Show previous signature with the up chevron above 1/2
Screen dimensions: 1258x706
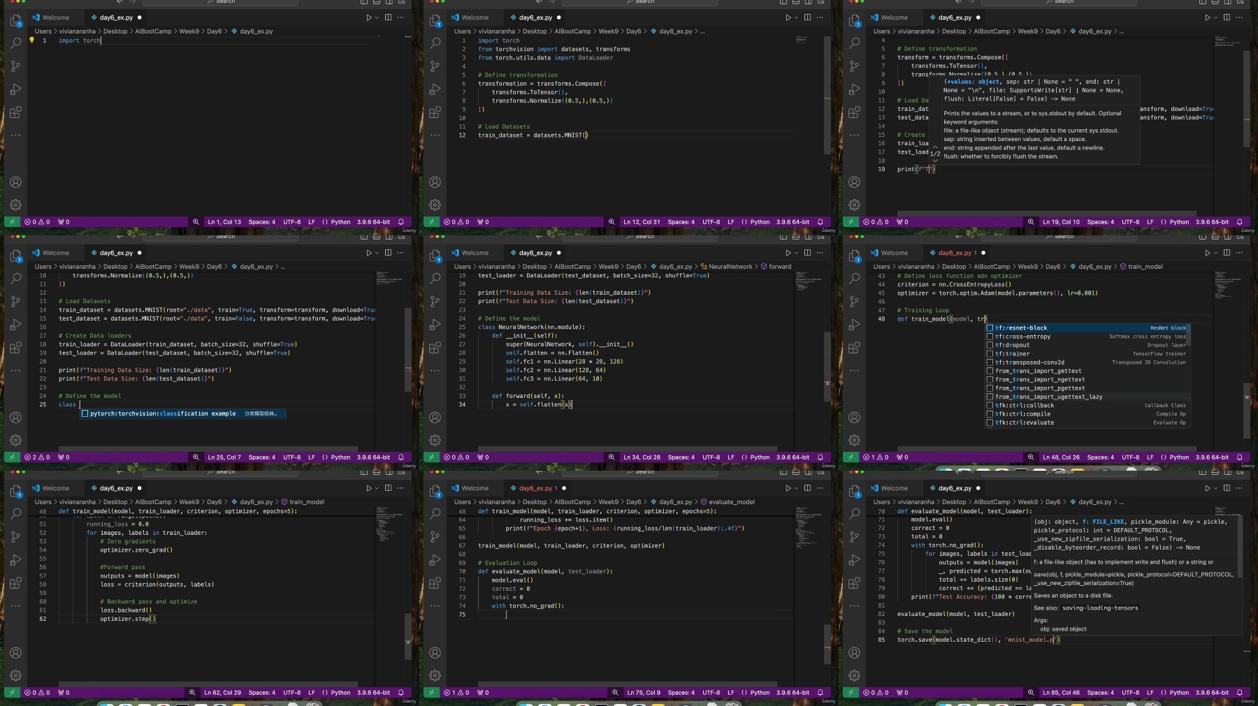pos(935,147)
